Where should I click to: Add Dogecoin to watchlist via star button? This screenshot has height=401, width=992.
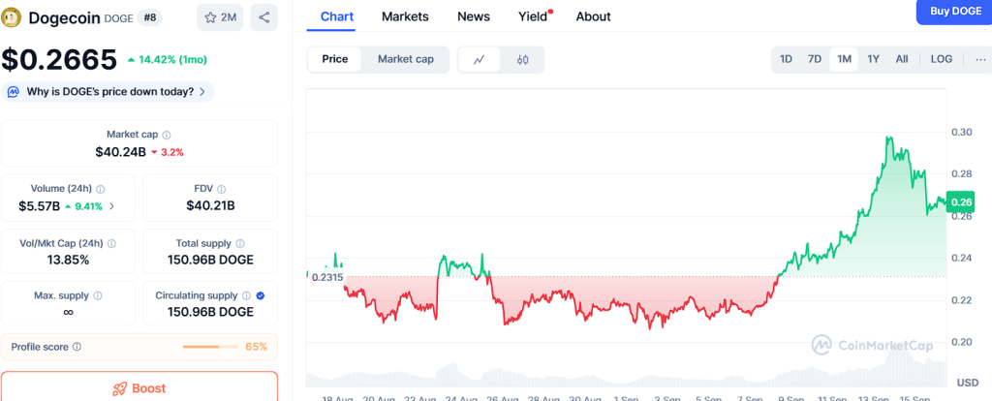click(220, 17)
